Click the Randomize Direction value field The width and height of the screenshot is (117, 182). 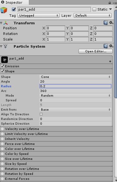75,119
